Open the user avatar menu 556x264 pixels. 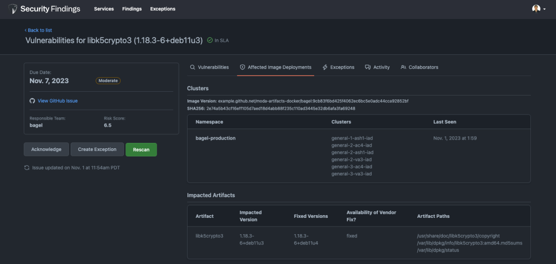point(536,9)
